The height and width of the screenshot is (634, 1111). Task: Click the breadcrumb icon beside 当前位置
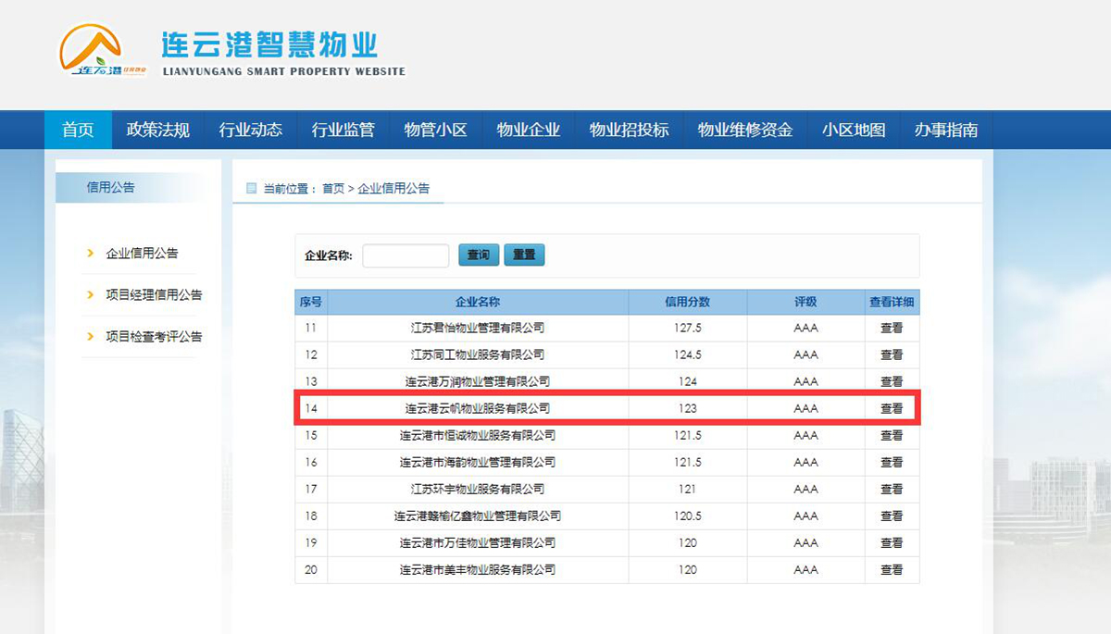coord(251,189)
